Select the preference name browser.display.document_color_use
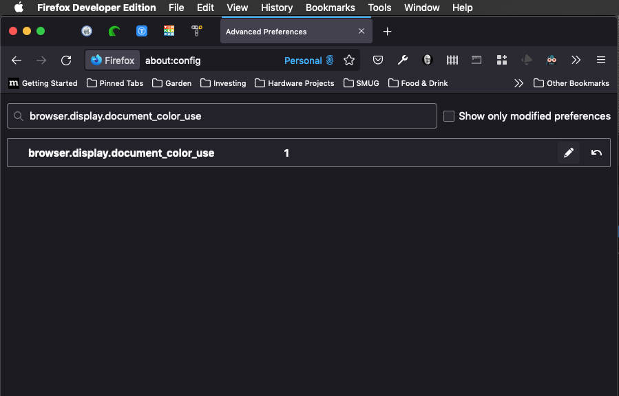The height and width of the screenshot is (396, 619). point(121,153)
